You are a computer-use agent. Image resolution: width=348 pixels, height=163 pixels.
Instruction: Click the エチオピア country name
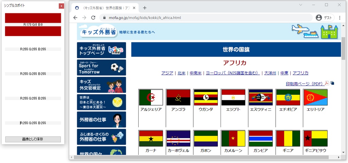click(x=288, y=110)
